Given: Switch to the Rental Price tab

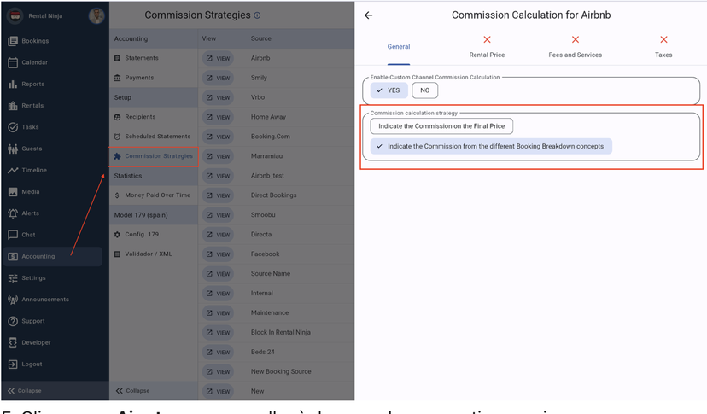Looking at the screenshot, I should click(487, 47).
